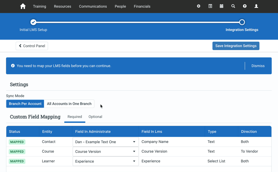Switch to the Required tab
278x172 pixels.
(x=75, y=117)
